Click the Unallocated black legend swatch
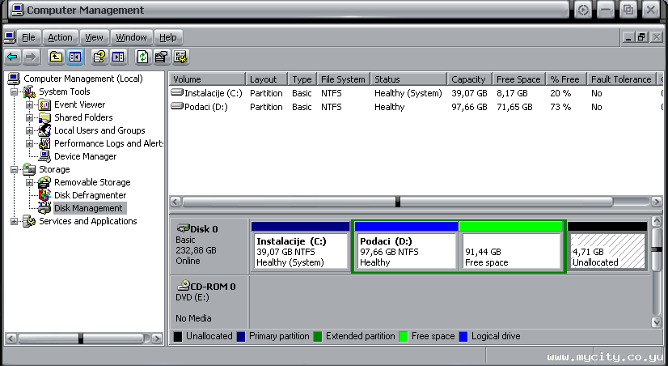The width and height of the screenshot is (668, 366). (178, 337)
